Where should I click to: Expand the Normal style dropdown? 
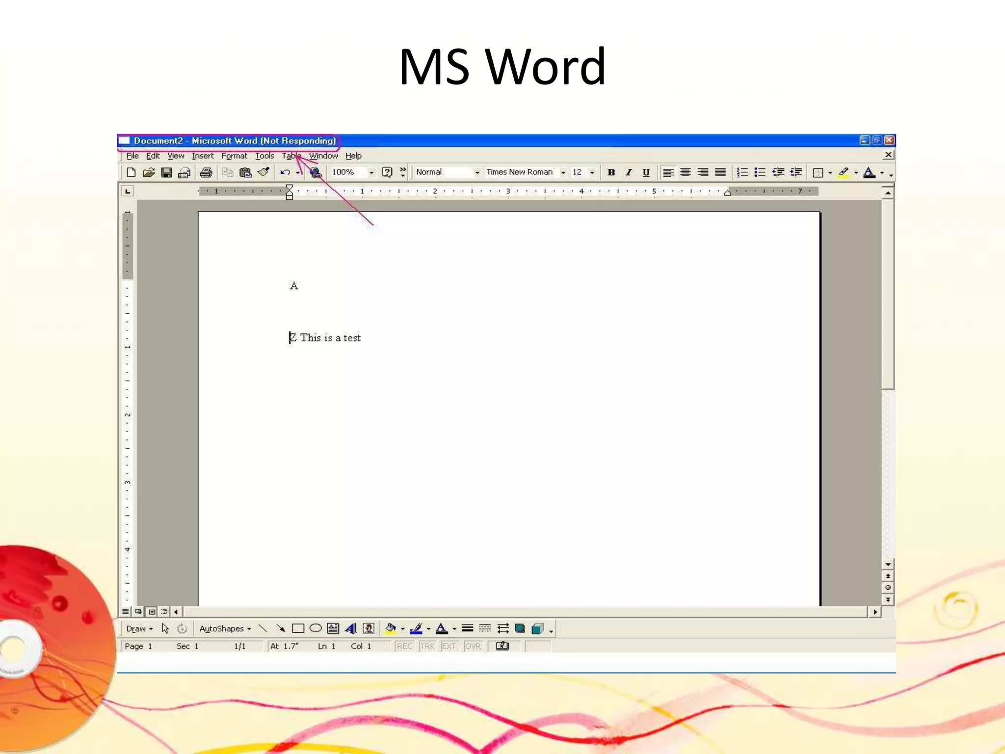pos(477,173)
